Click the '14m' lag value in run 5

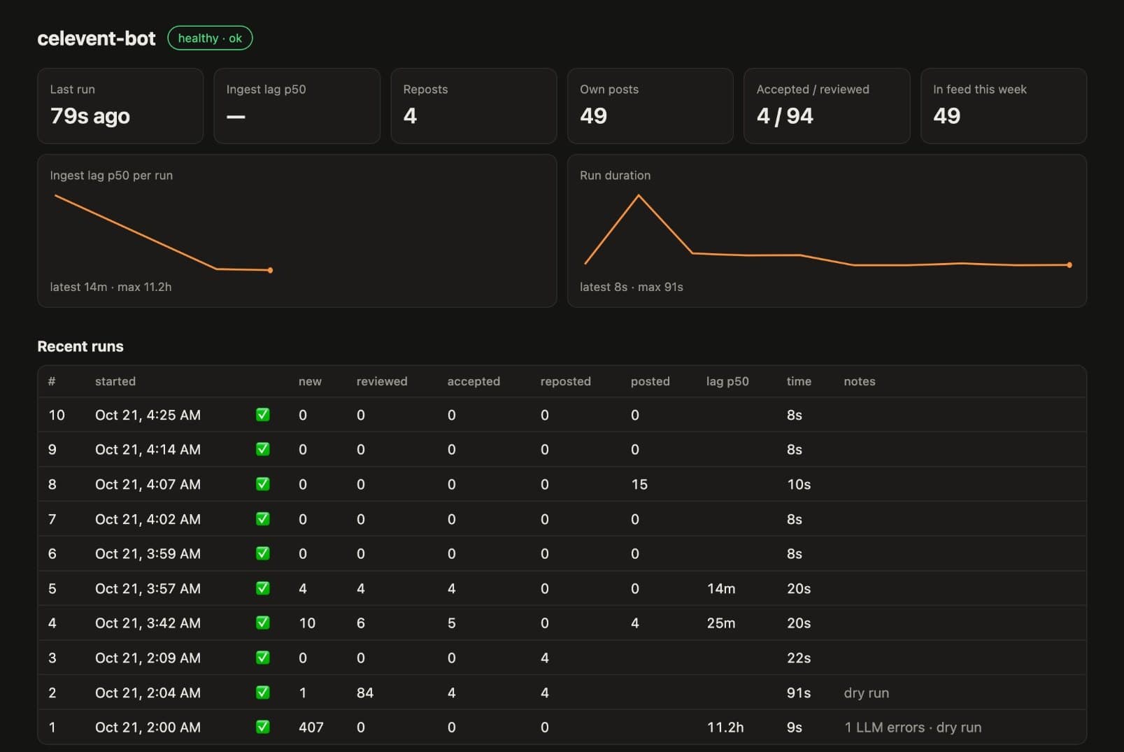721,588
